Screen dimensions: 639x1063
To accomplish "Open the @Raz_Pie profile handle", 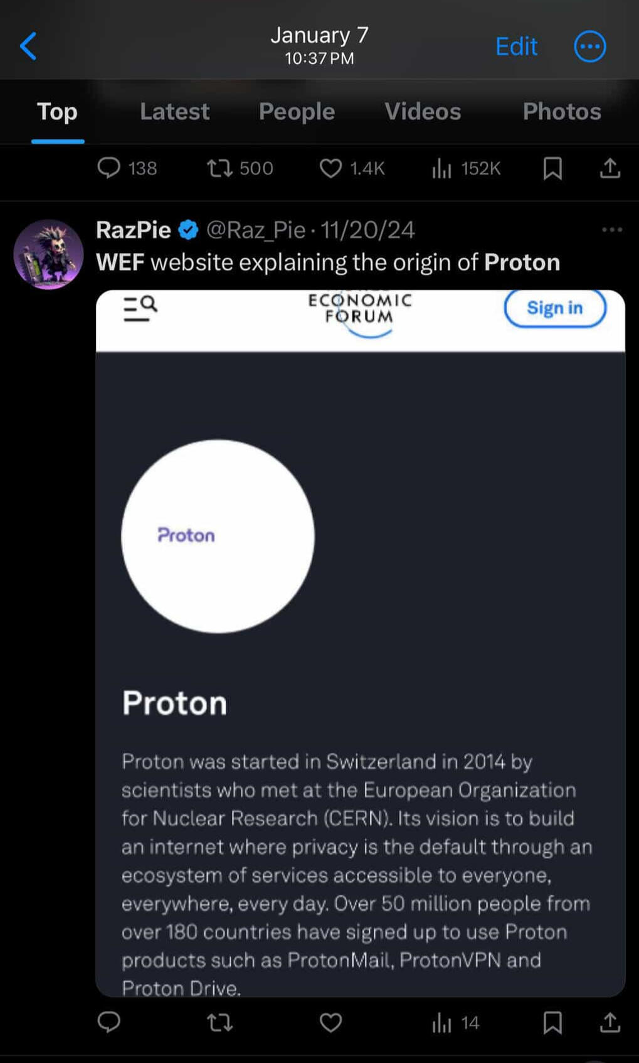I will (x=256, y=230).
